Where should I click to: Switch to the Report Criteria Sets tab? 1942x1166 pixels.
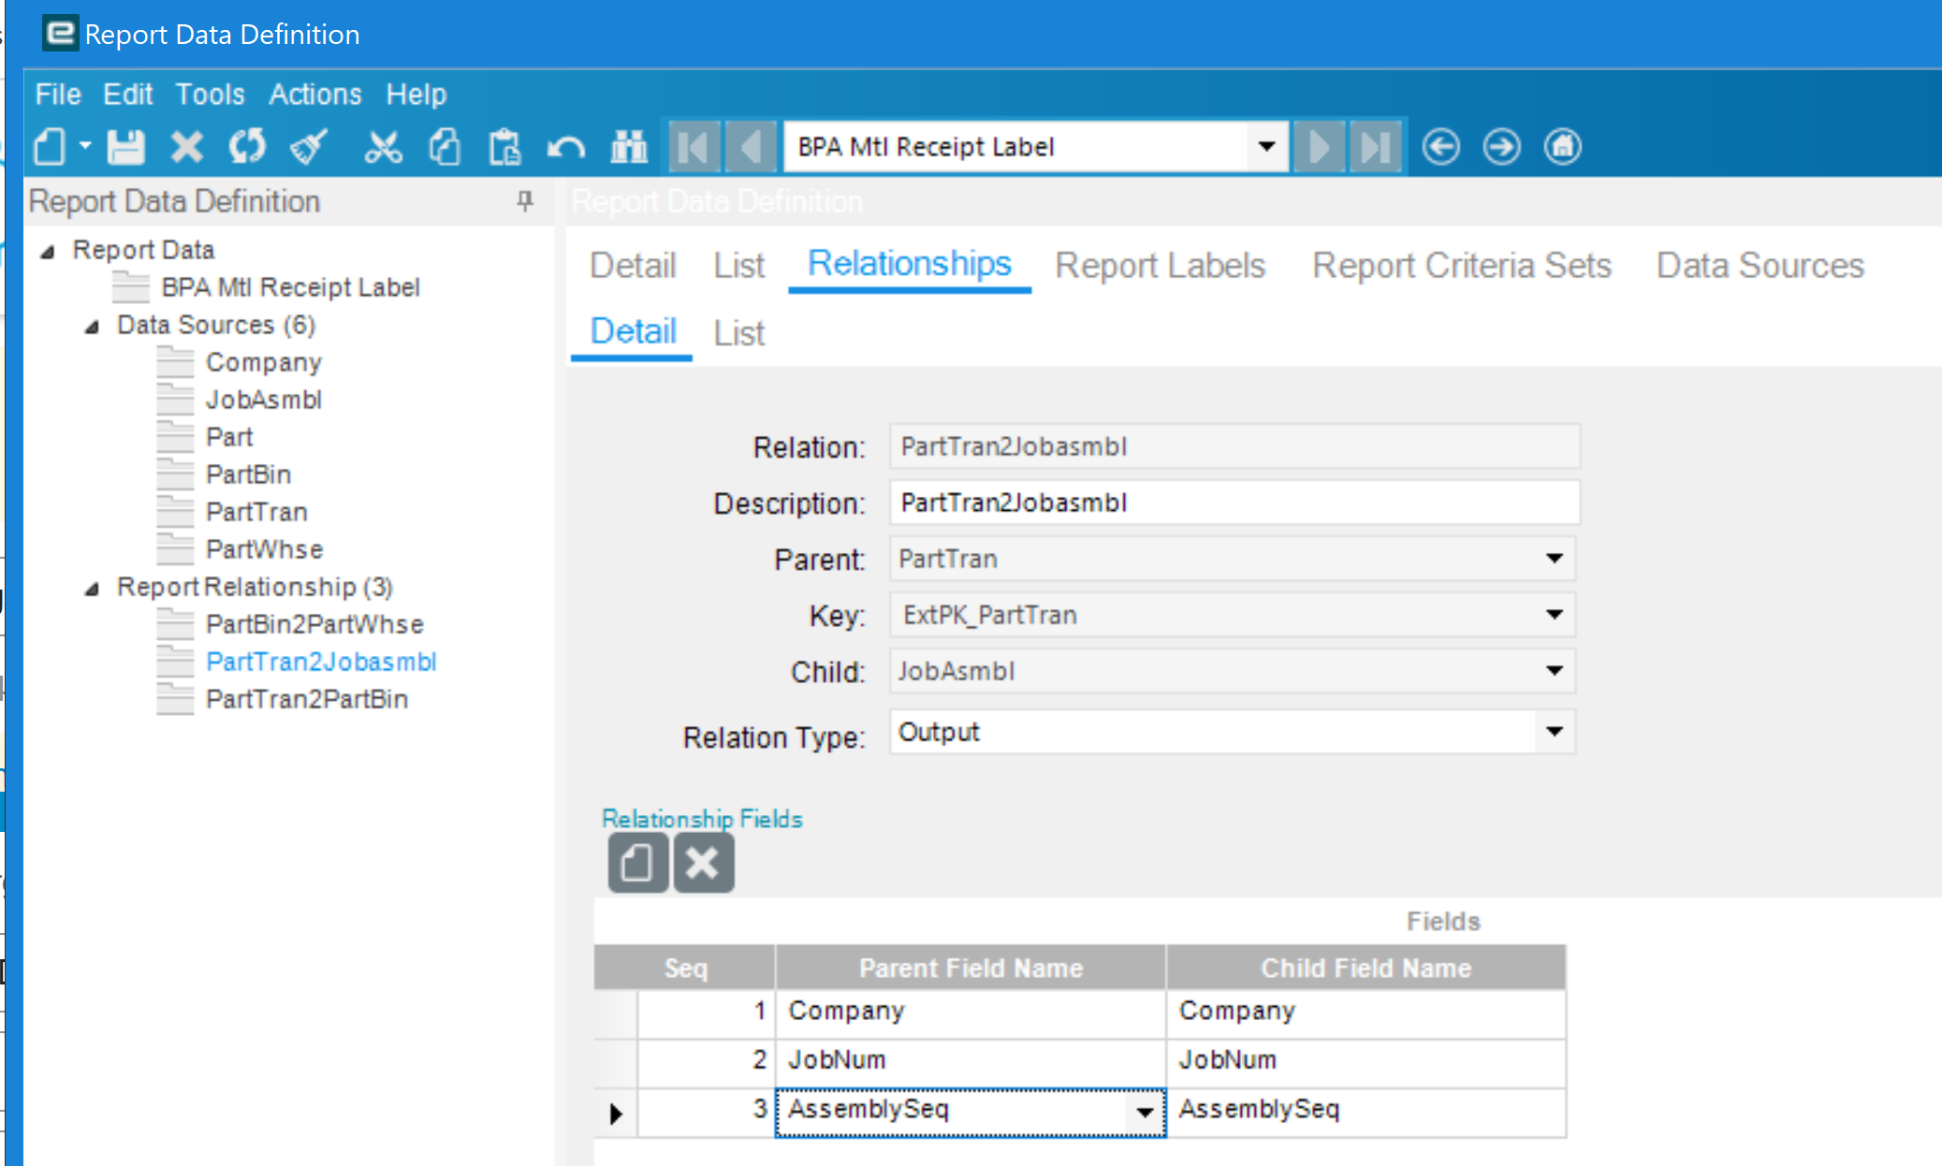1461,266
